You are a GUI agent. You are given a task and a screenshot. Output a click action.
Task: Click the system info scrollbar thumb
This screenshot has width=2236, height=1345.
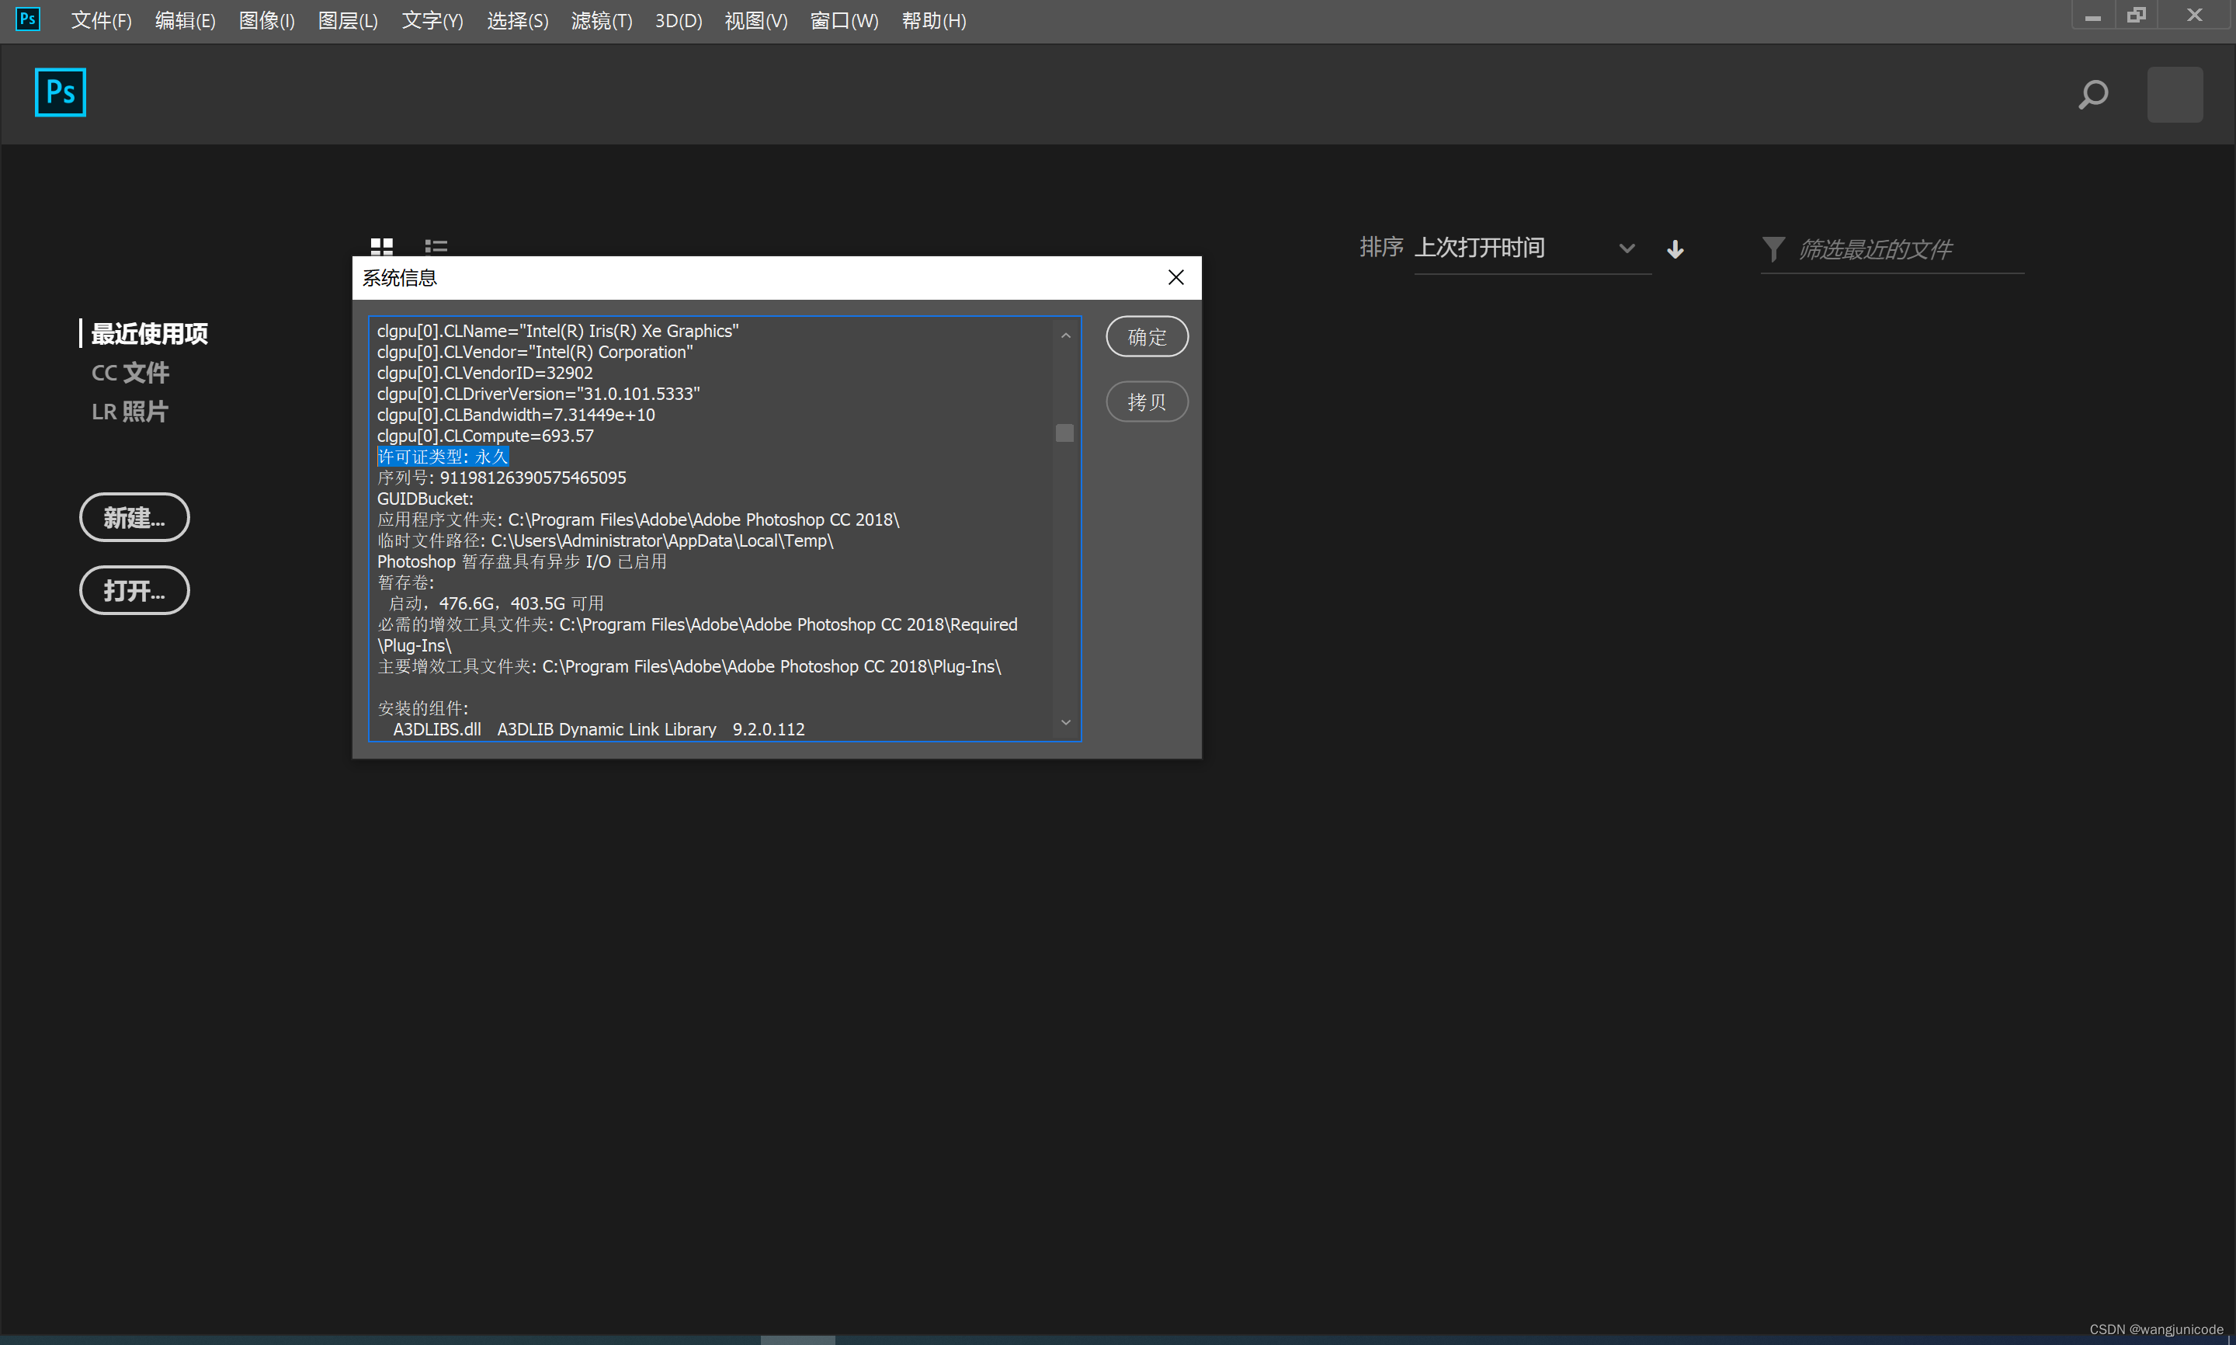(1064, 433)
